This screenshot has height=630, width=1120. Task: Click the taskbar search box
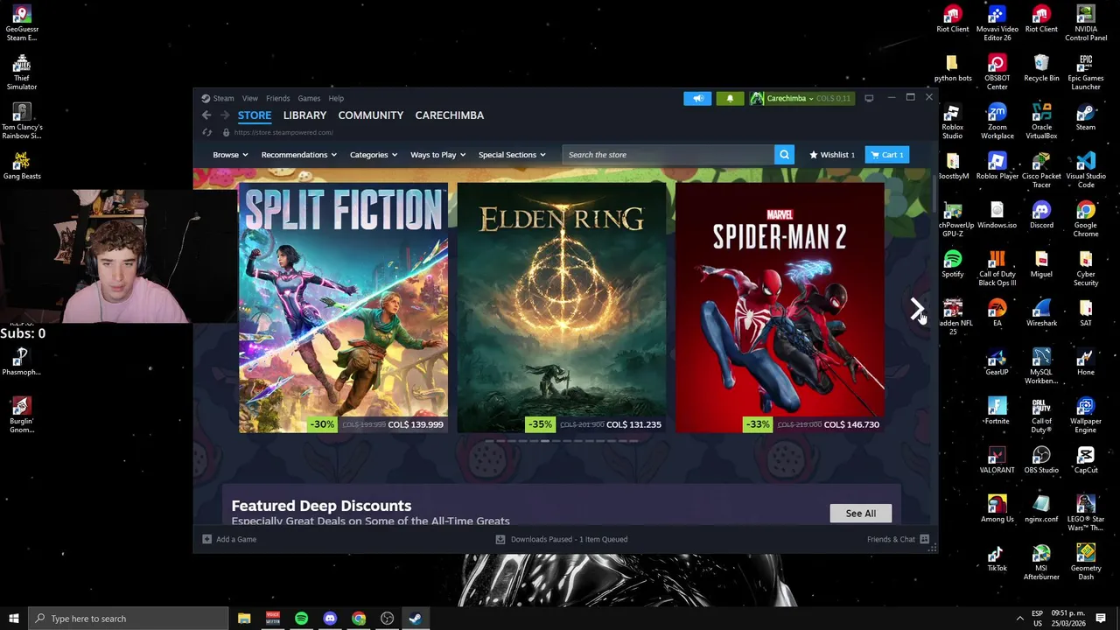[x=129, y=619]
